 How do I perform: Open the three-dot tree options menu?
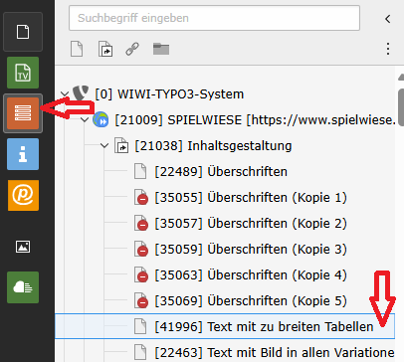tap(388, 49)
